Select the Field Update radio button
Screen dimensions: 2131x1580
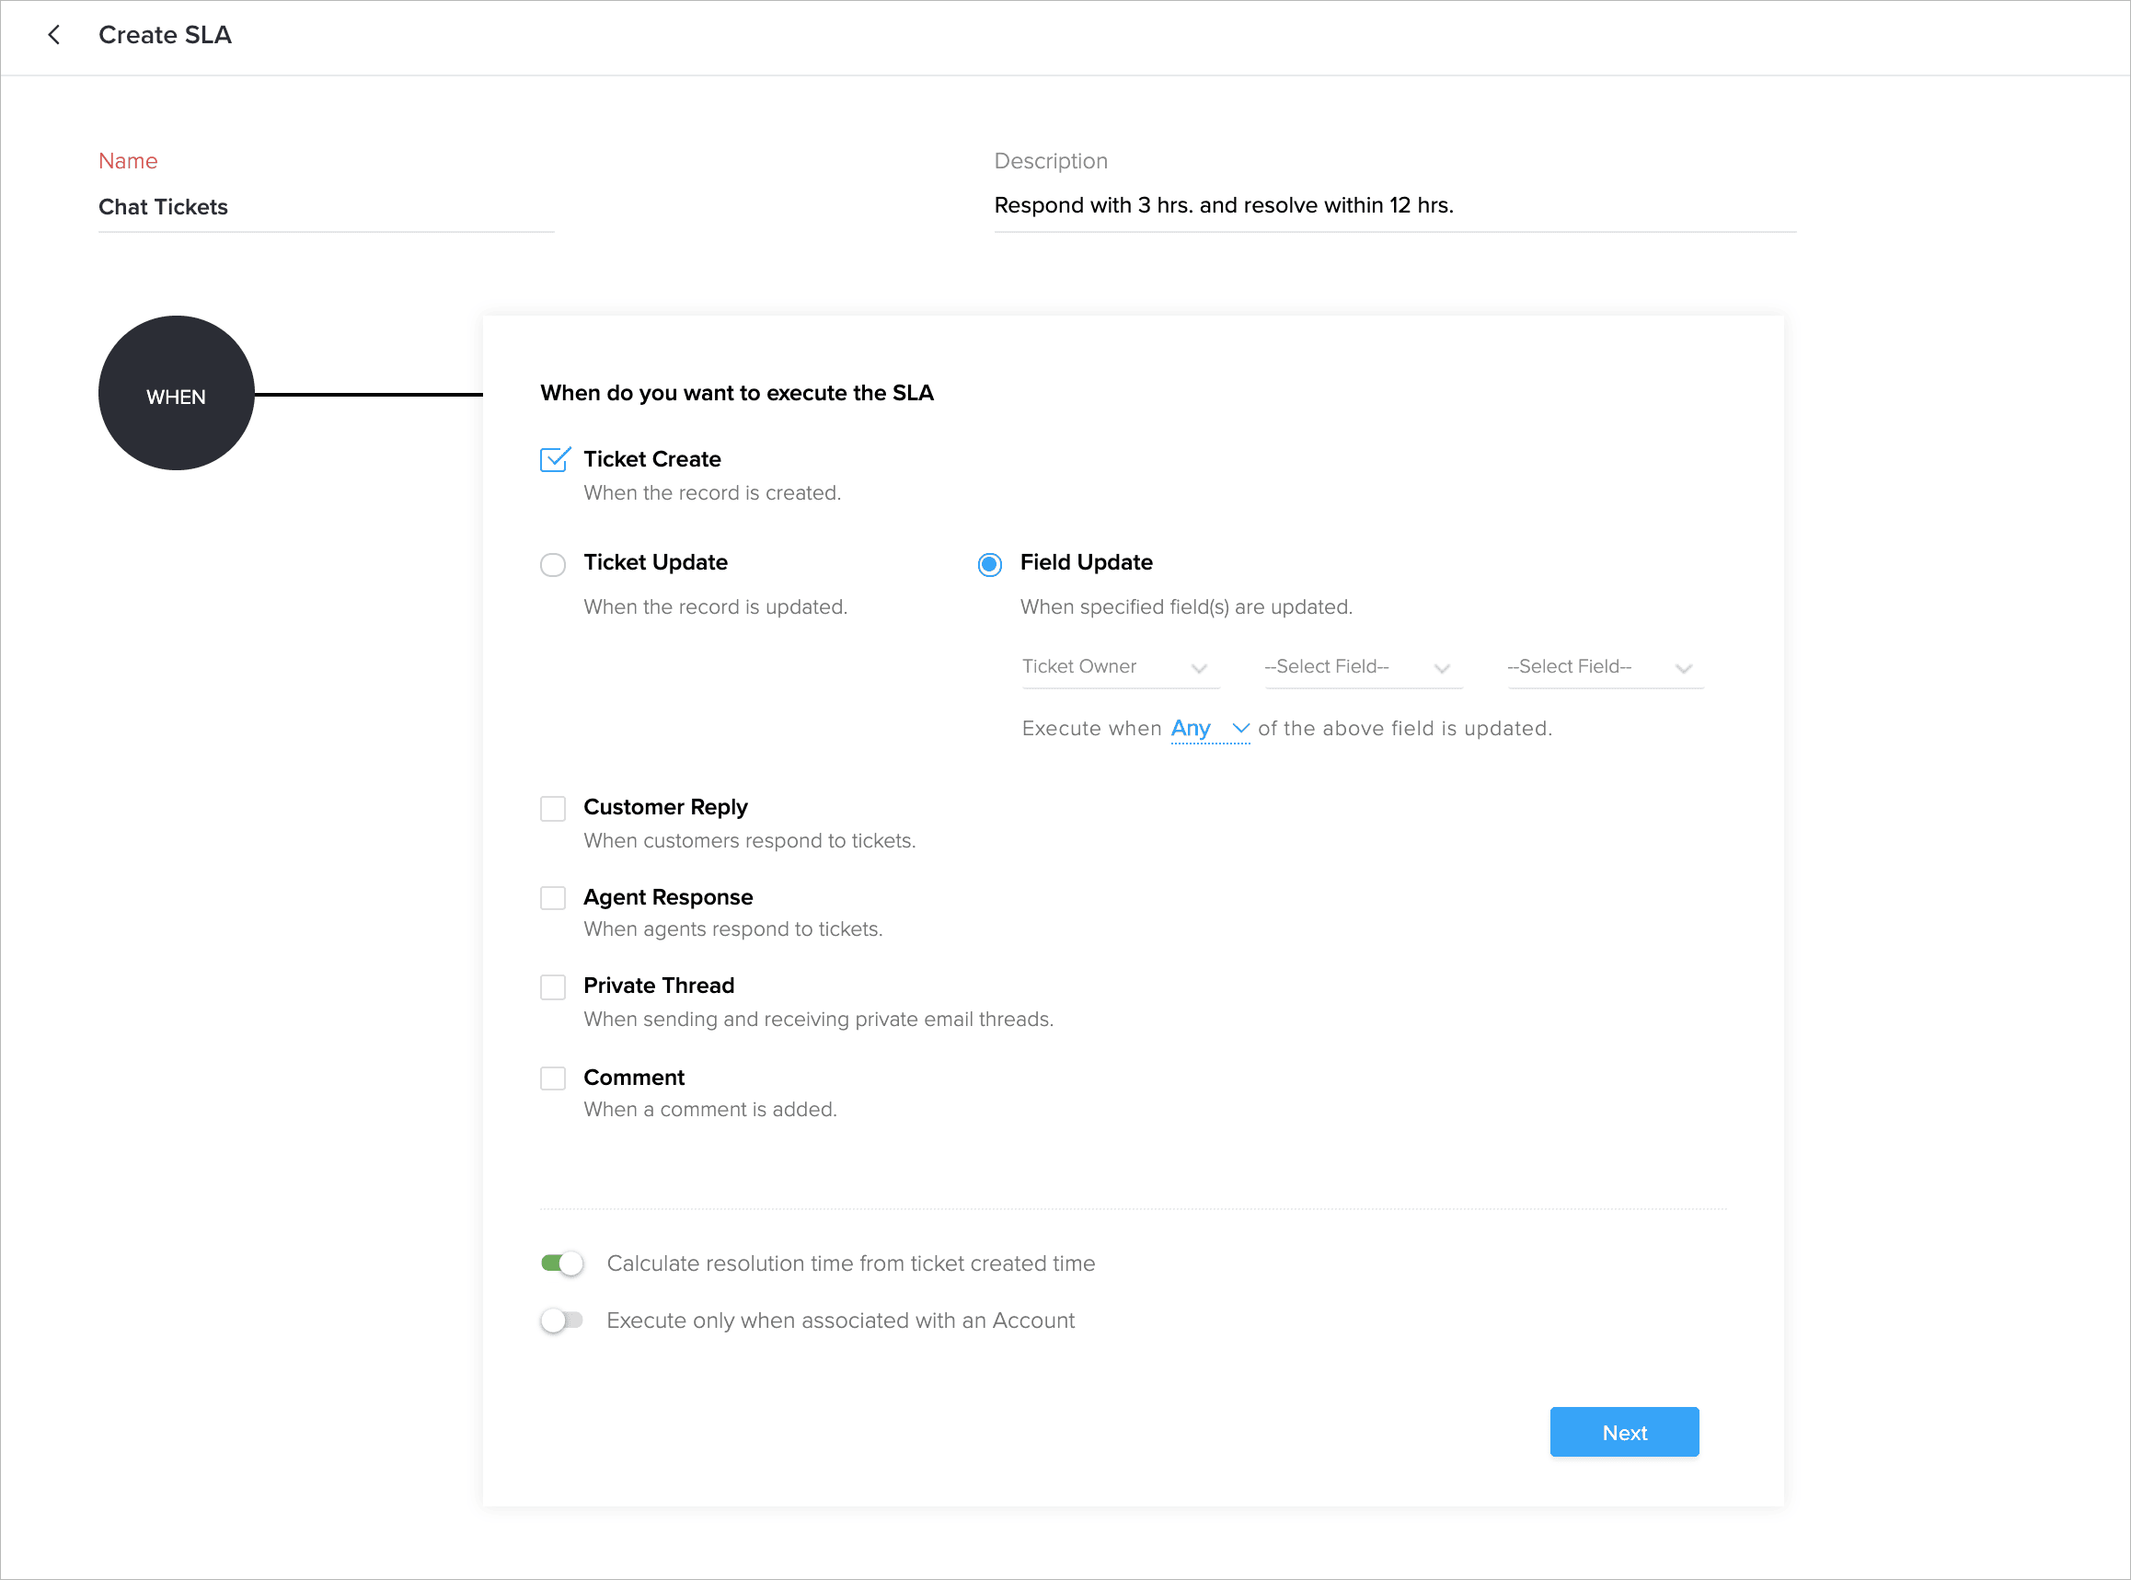tap(990, 564)
